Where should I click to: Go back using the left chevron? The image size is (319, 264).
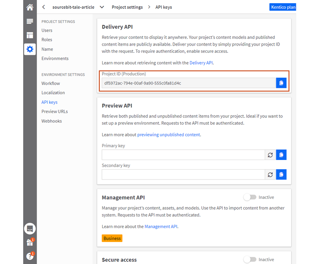coord(43,7)
